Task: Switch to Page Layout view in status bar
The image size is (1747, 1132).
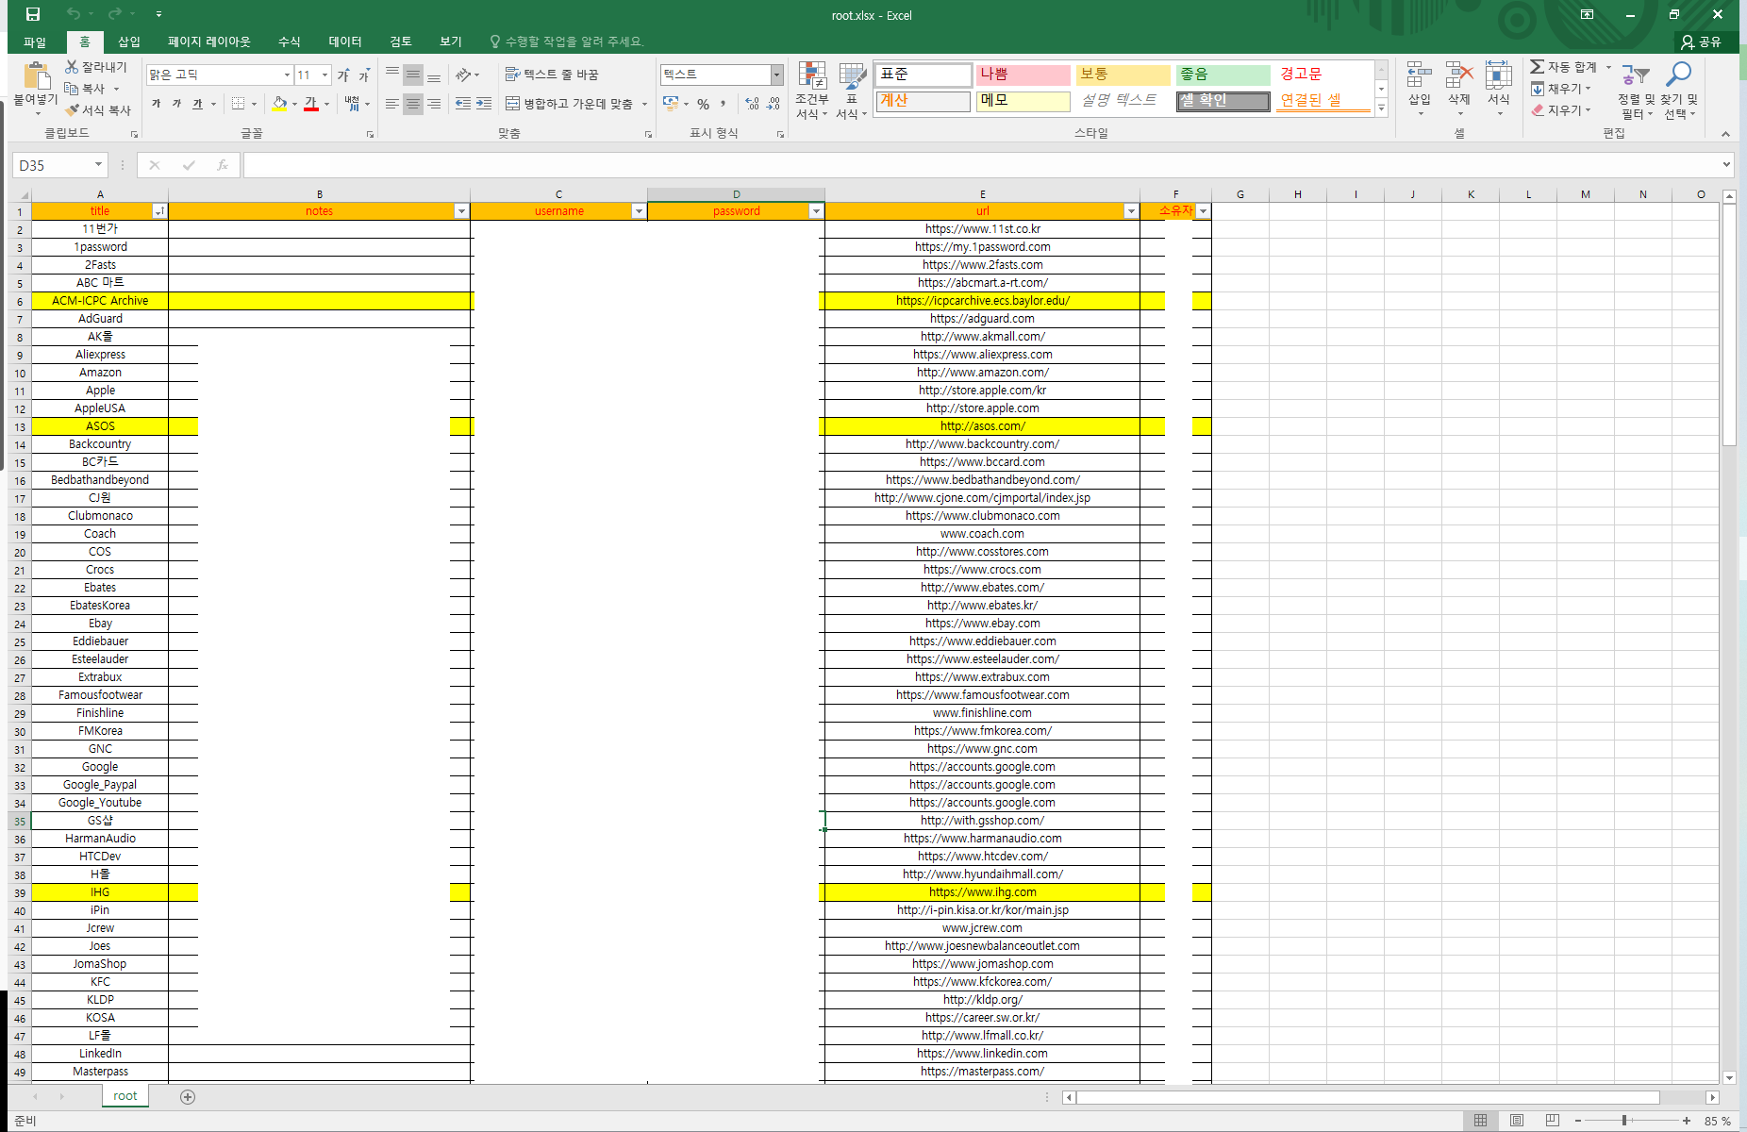Action: [1516, 1121]
